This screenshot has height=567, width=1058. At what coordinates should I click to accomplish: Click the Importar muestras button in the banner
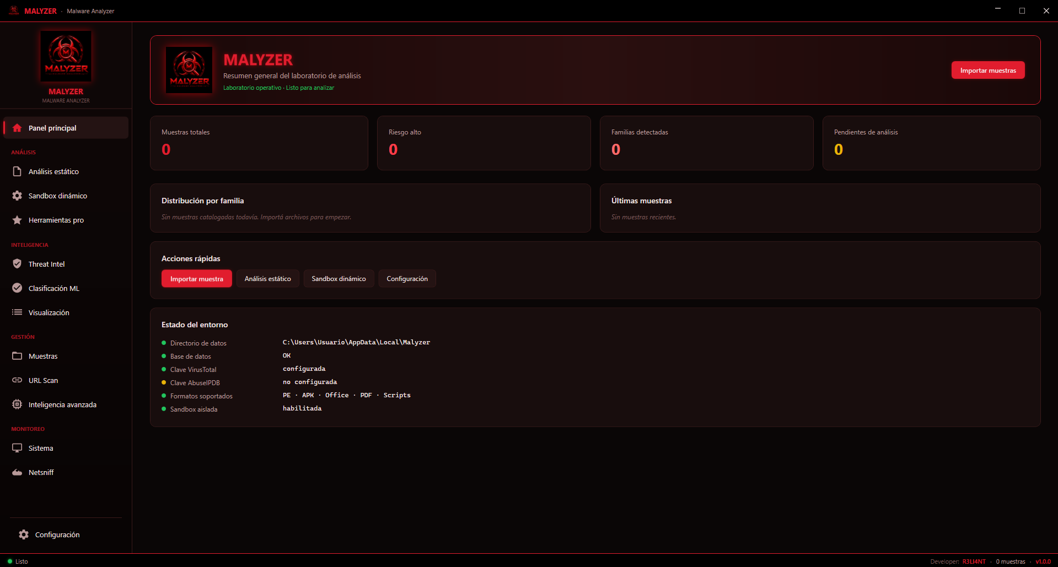[x=988, y=70]
